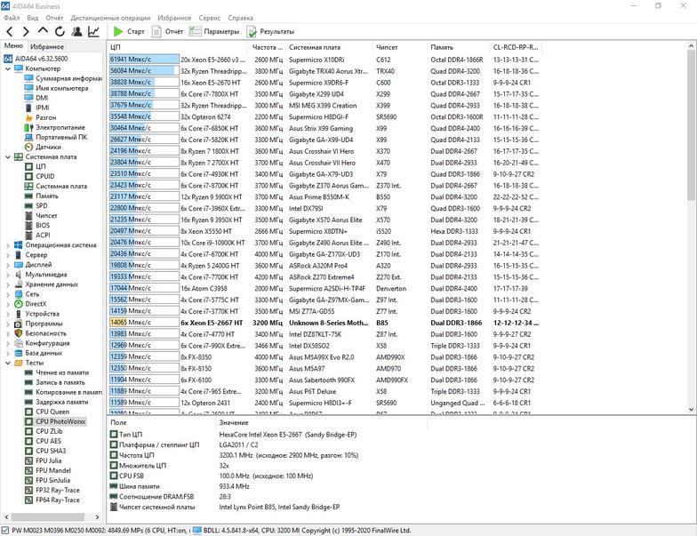
Task: Switch to the Меню tab
Action: 14,46
